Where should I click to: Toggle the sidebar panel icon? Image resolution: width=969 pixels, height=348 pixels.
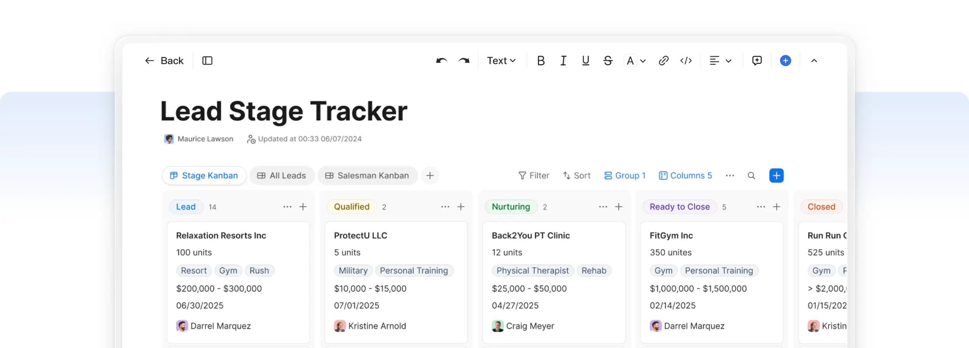pyautogui.click(x=207, y=61)
